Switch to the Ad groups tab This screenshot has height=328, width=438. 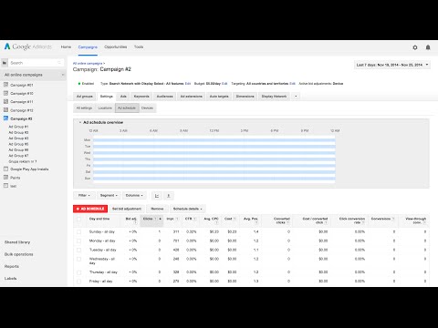(x=85, y=97)
